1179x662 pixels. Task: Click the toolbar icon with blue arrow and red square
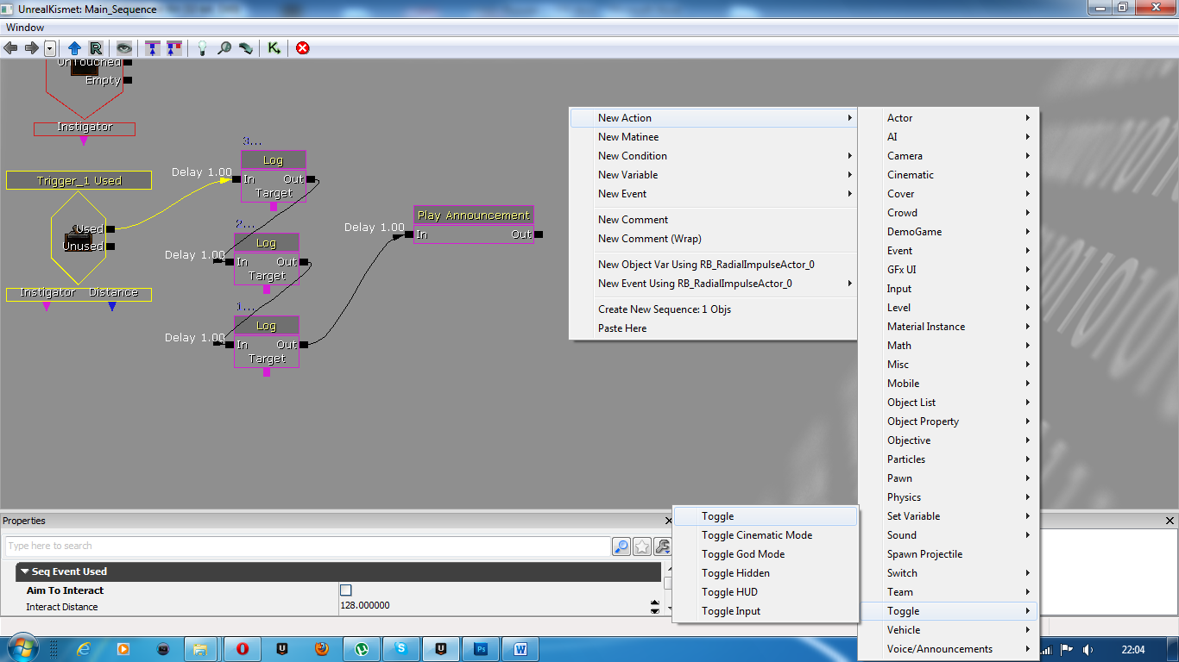click(x=174, y=48)
